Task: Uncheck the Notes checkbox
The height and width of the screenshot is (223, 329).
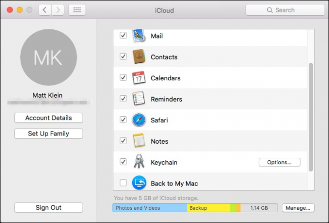Action: (x=123, y=141)
